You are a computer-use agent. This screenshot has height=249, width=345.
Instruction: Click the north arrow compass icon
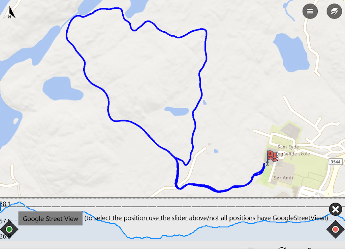[9, 12]
